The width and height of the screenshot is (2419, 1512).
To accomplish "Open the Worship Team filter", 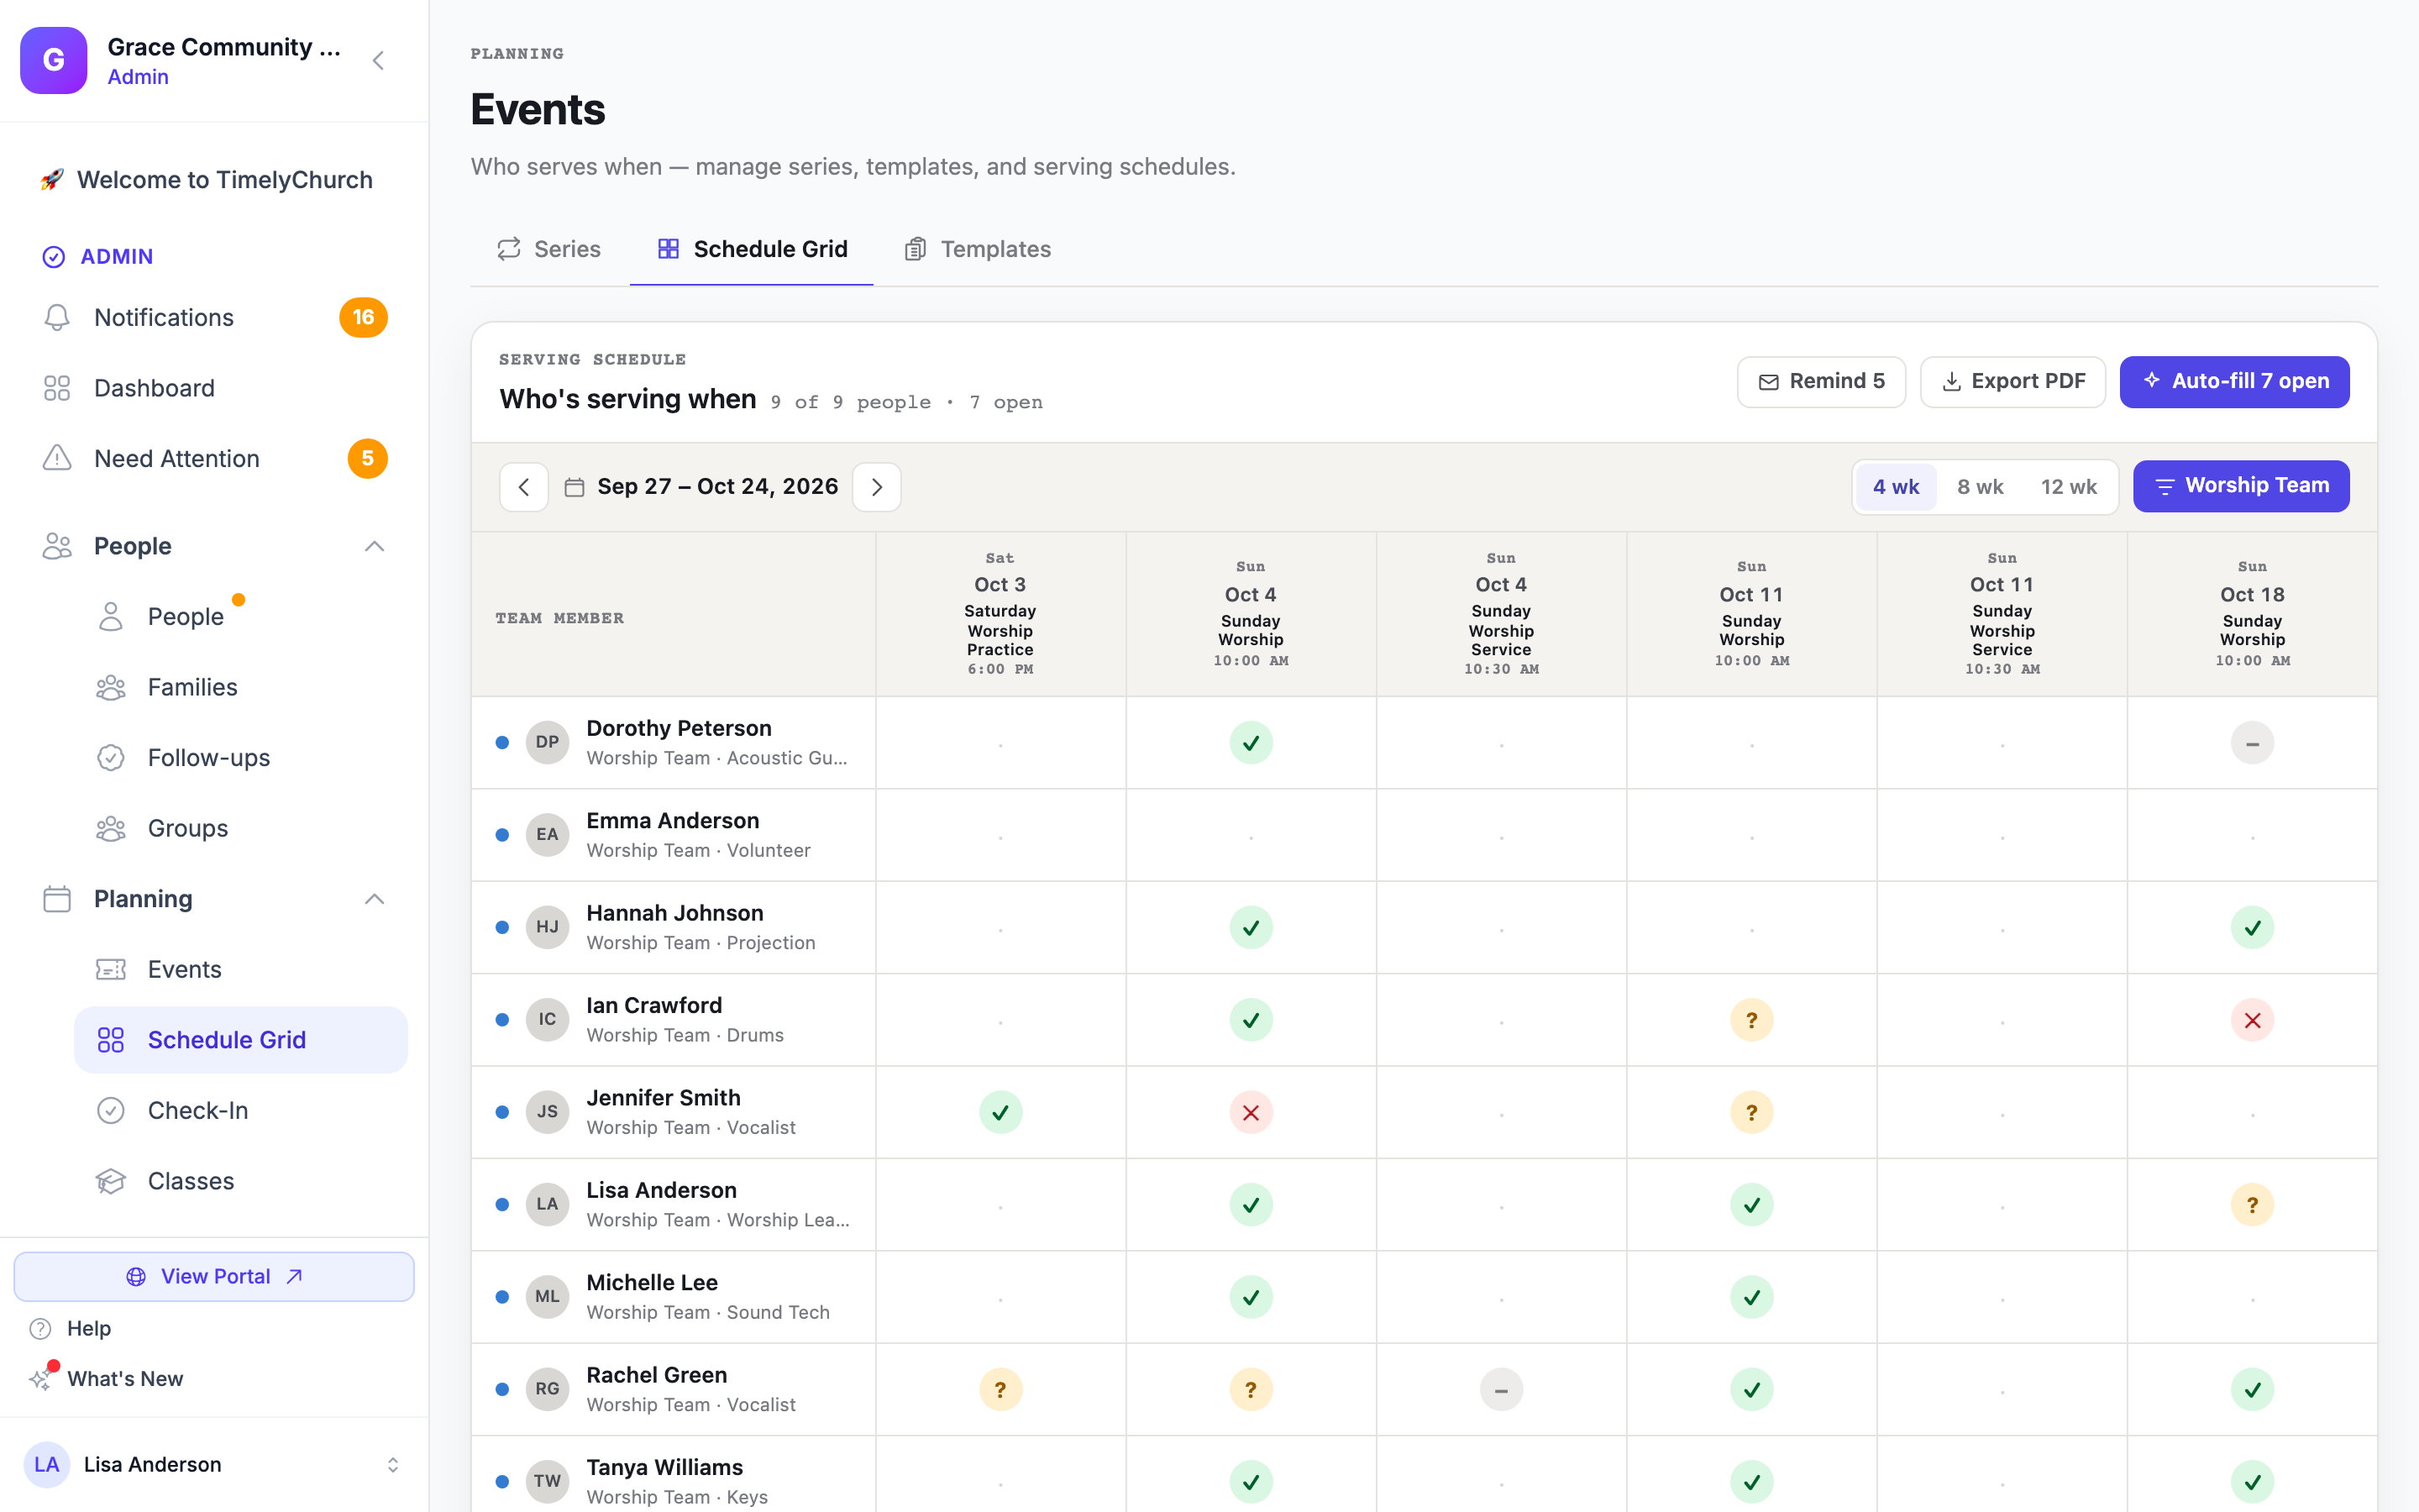I will pos(2240,486).
